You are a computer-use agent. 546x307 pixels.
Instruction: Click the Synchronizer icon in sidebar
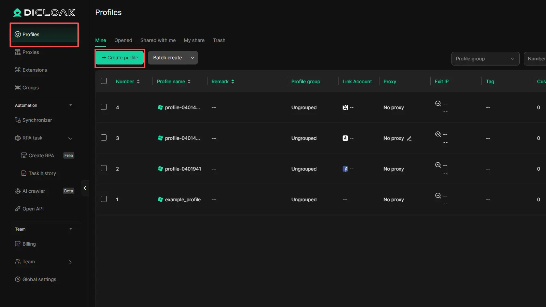click(18, 120)
